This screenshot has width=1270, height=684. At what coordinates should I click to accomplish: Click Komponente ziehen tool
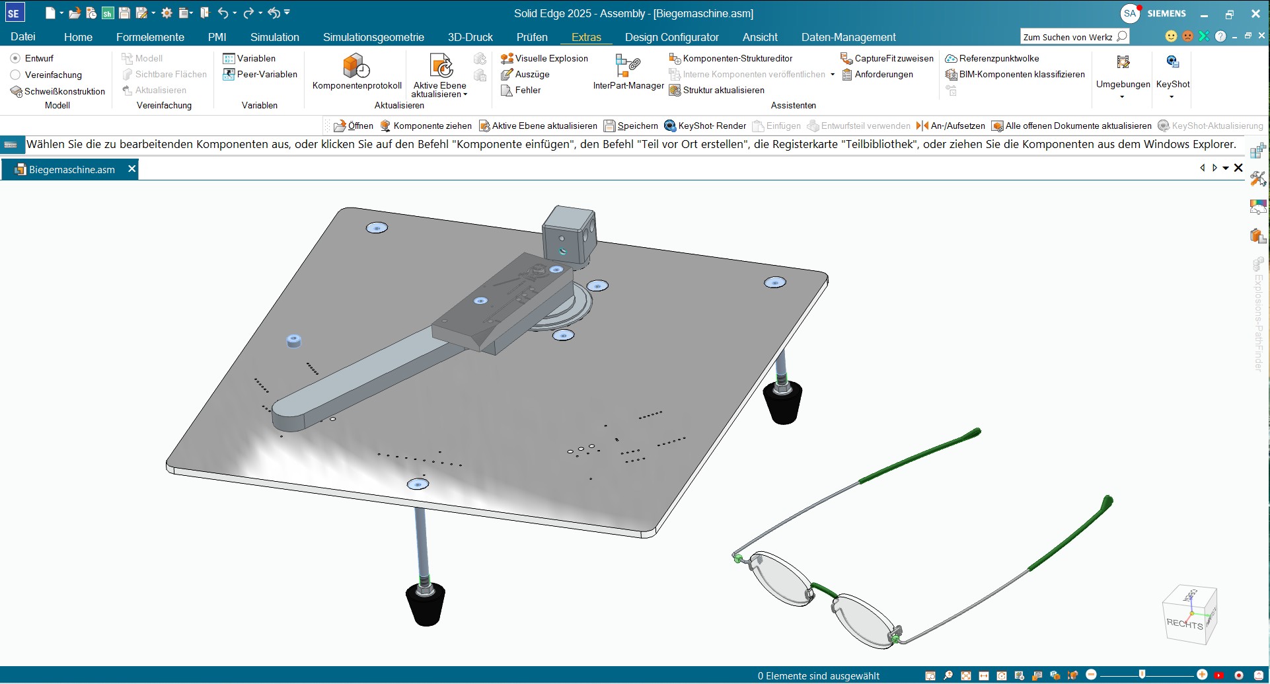(x=426, y=126)
